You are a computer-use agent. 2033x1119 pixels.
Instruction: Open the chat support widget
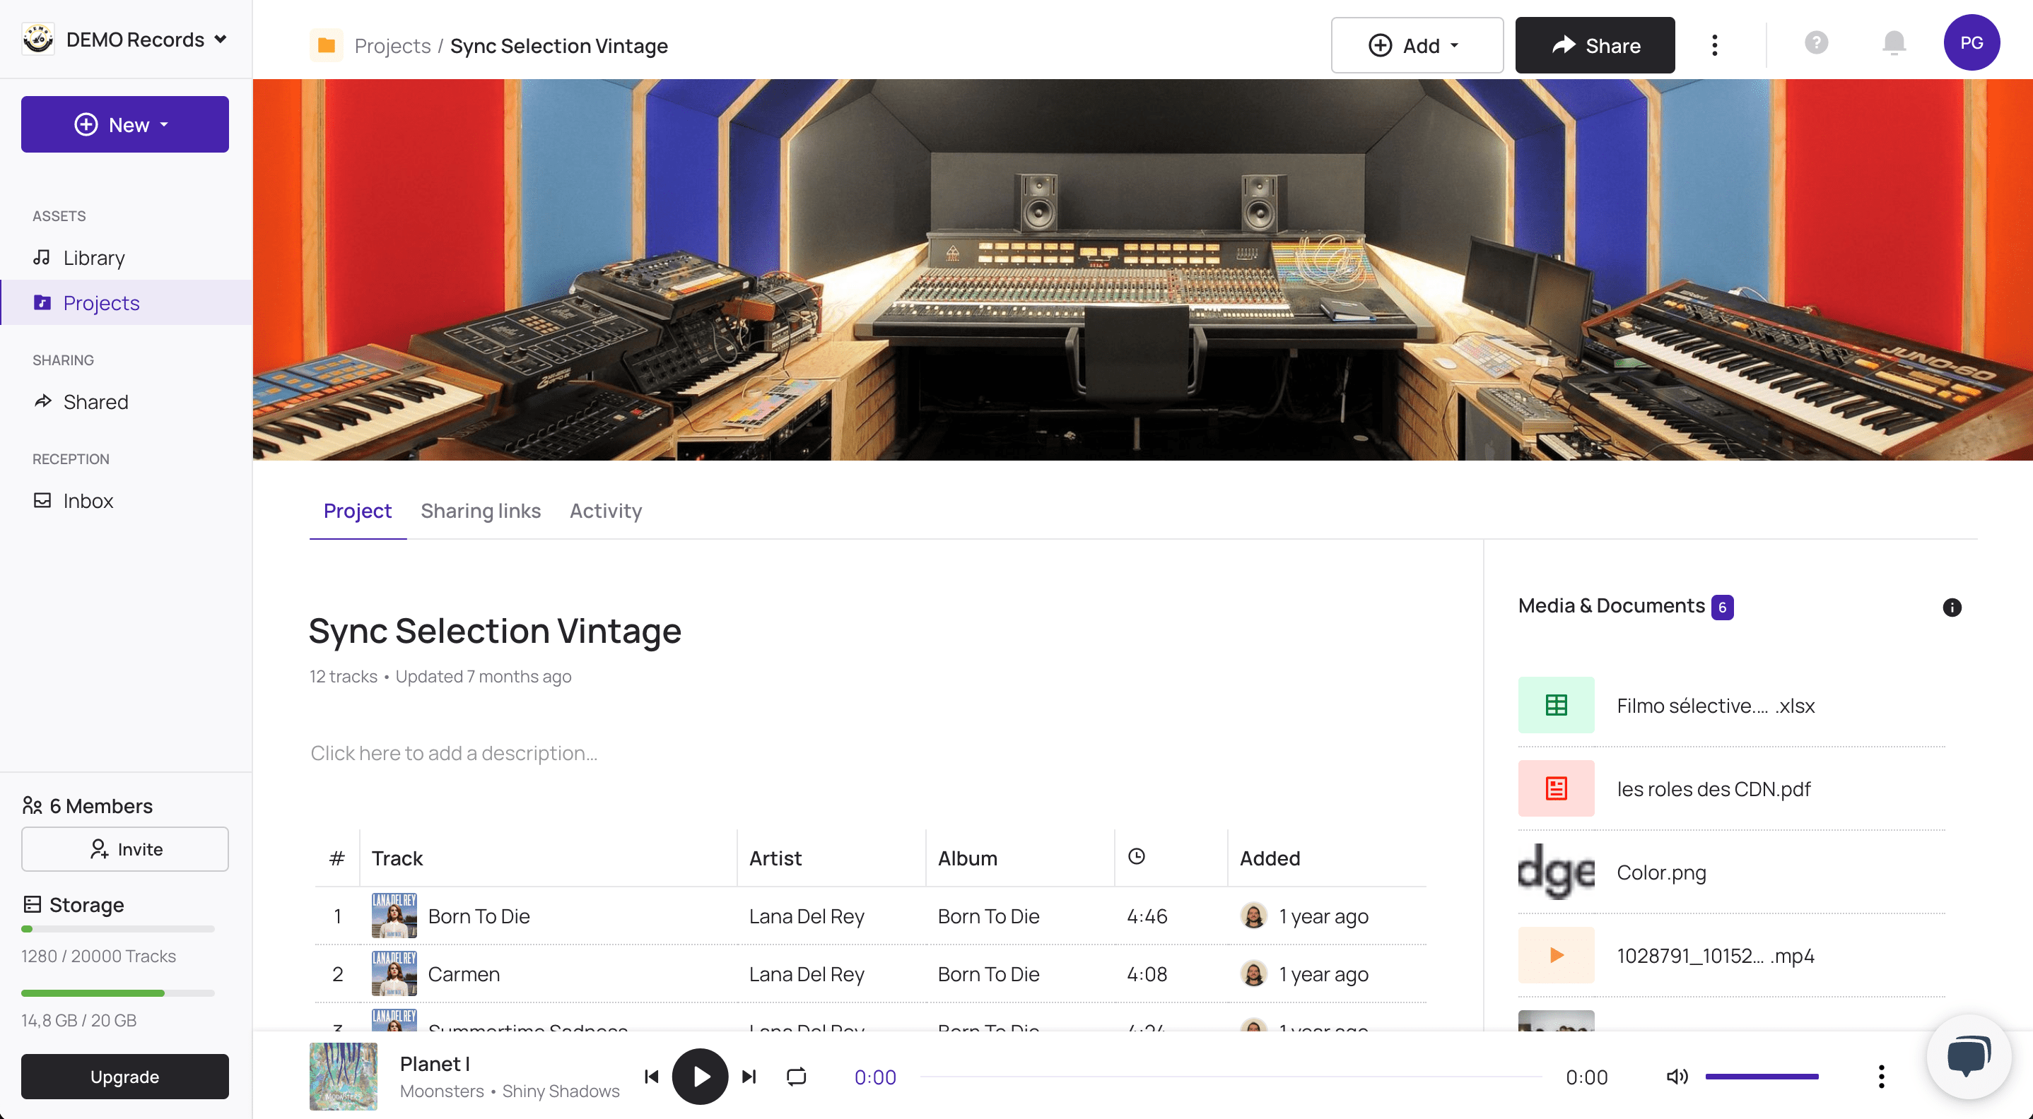point(1969,1057)
